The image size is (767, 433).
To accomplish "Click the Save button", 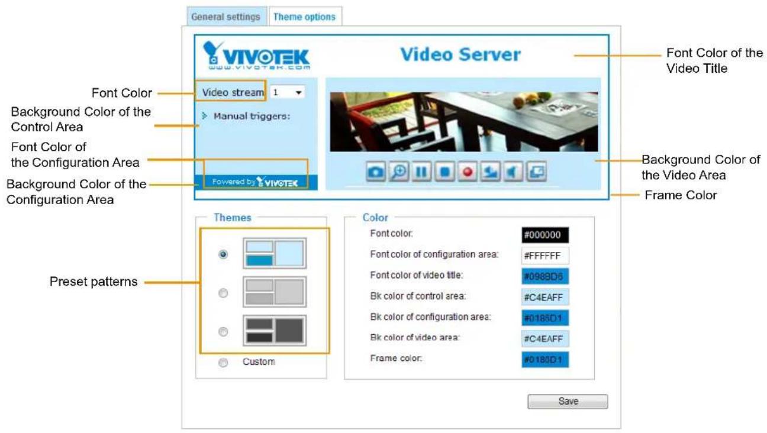I will pos(568,402).
